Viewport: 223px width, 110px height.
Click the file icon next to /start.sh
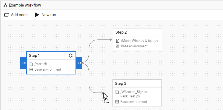coord(31,64)
